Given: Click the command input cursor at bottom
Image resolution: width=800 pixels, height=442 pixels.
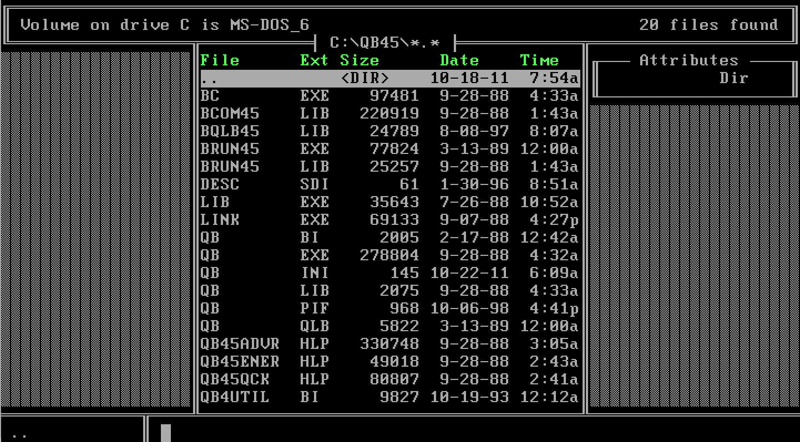Looking at the screenshot, I should pyautogui.click(x=166, y=433).
